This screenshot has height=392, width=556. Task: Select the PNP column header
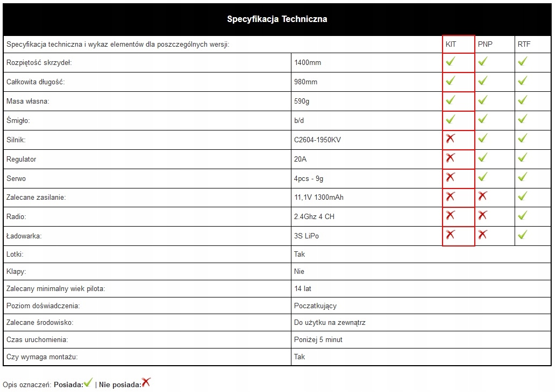(485, 44)
